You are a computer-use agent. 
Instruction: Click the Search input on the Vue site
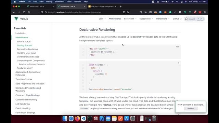click(x=194, y=19)
